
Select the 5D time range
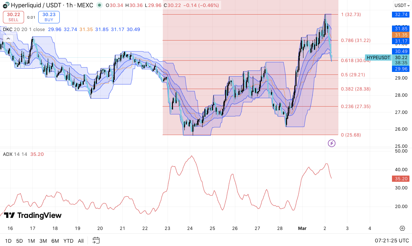coord(19,241)
